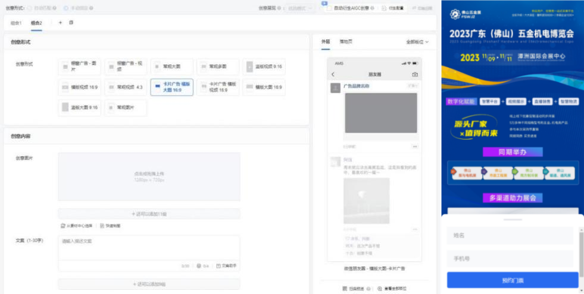
Task: Open the 文案助手 copy assistant
Action: [x=226, y=265]
